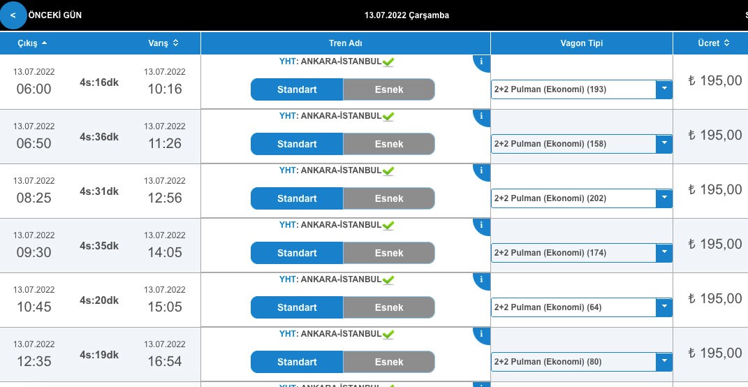Expand wagon type dropdown showing Pulman (193)
The width and height of the screenshot is (748, 387).
point(663,89)
